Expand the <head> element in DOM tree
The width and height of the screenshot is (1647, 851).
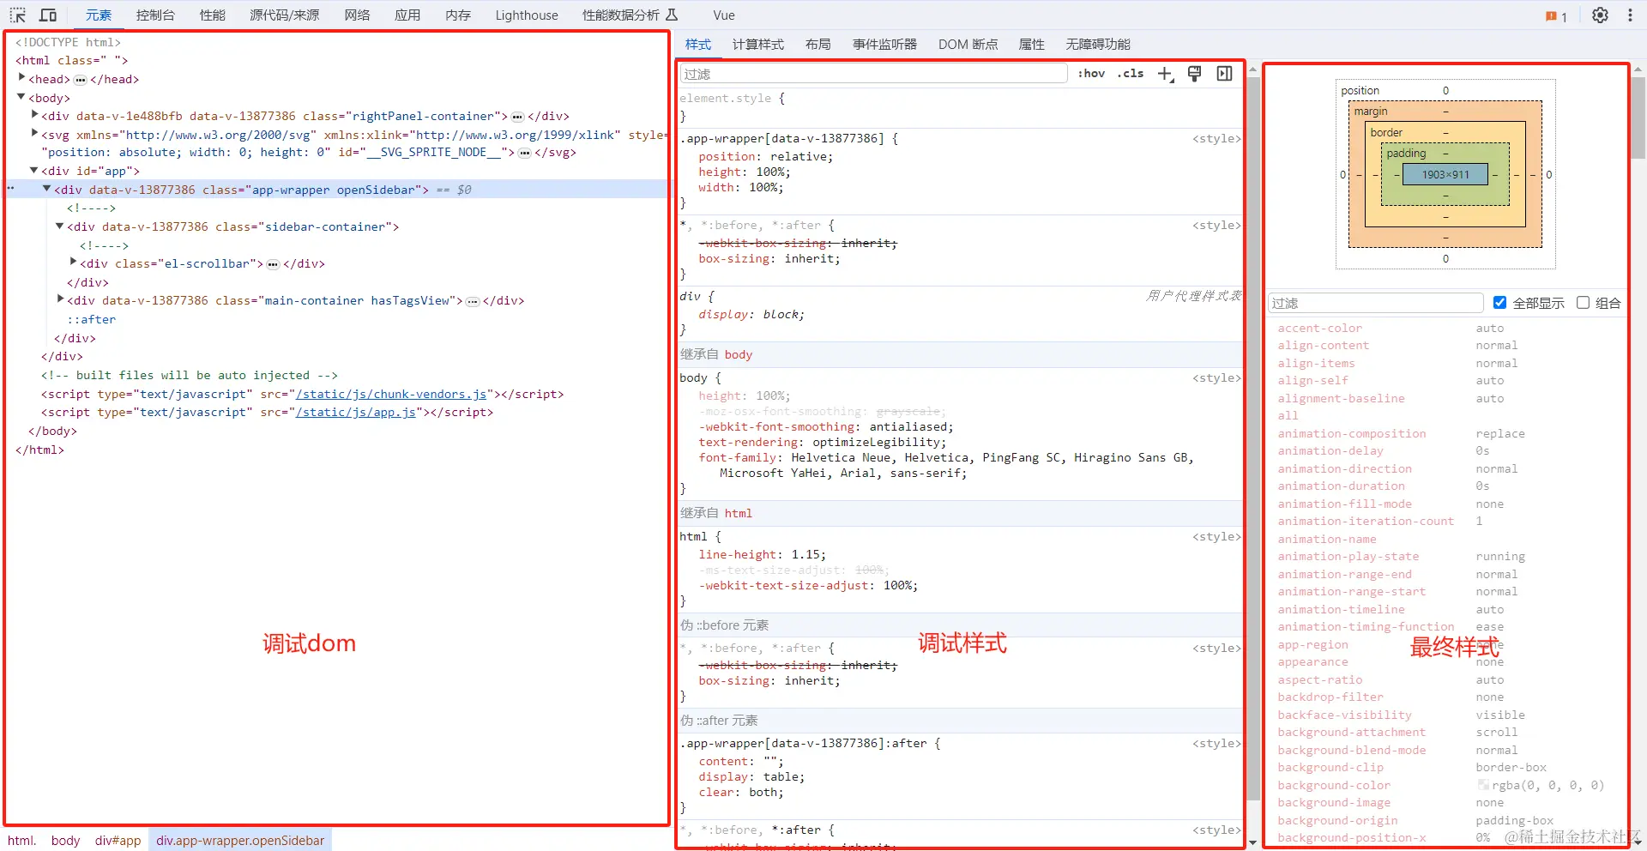click(x=21, y=78)
